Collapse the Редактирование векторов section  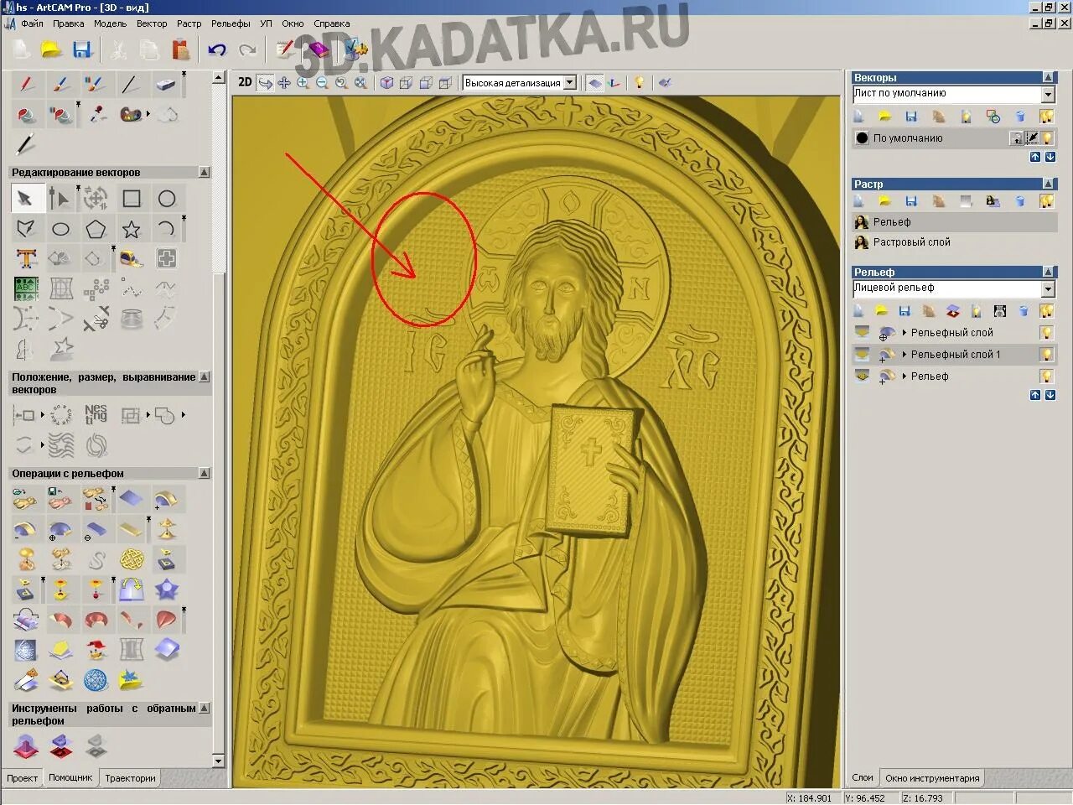pyautogui.click(x=204, y=172)
